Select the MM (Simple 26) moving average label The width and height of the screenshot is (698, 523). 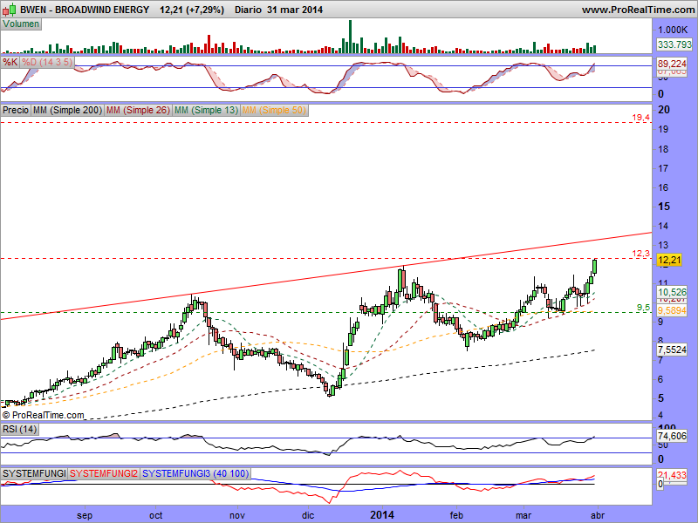coord(138,110)
